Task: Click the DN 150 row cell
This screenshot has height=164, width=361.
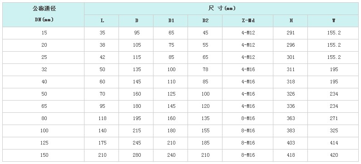Action: (x=43, y=155)
